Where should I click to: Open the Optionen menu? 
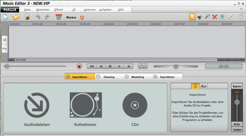[x=90, y=9]
